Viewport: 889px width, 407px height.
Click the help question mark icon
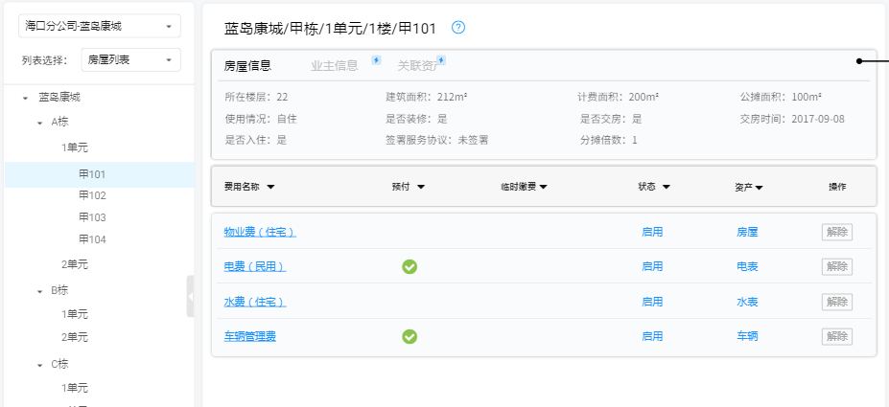(458, 28)
